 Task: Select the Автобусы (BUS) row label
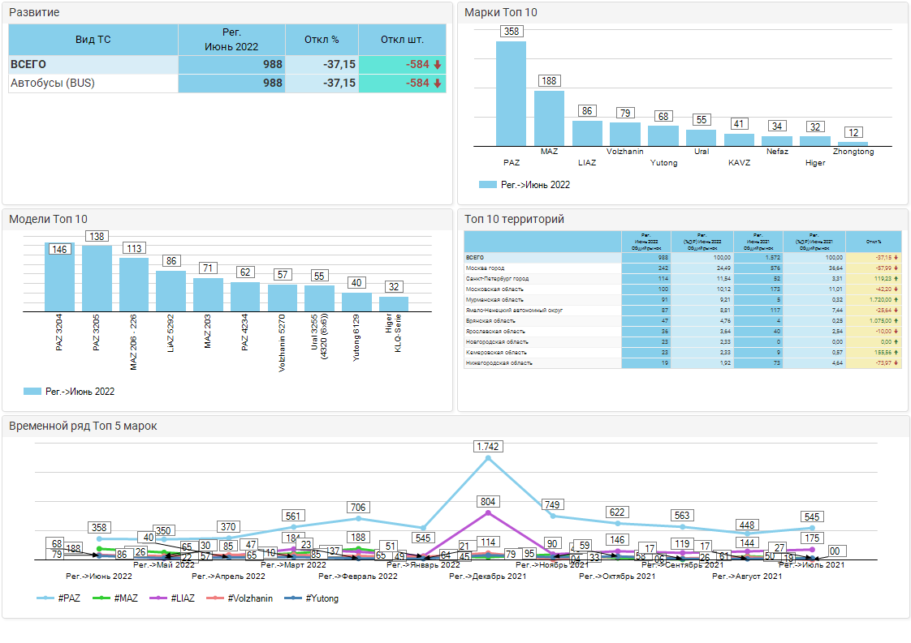(53, 84)
